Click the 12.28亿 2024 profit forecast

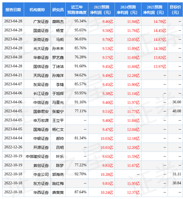tap(133, 76)
